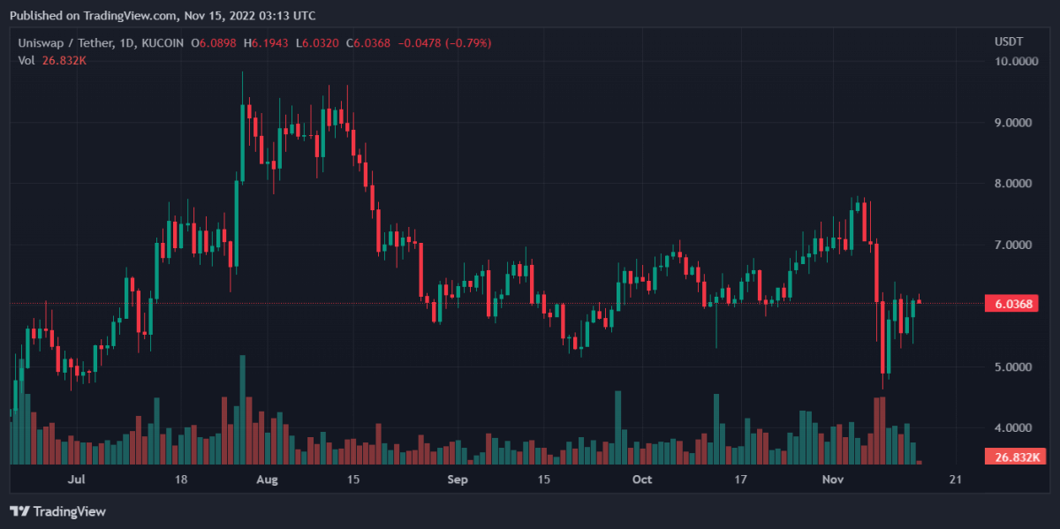
Task: Select the Vol indicator legend label
Action: (x=26, y=60)
